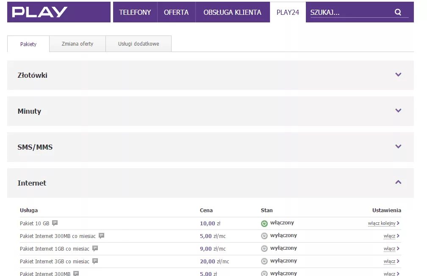The image size is (427, 276).
Task: Click the 'Cena' column header
Action: pos(206,210)
